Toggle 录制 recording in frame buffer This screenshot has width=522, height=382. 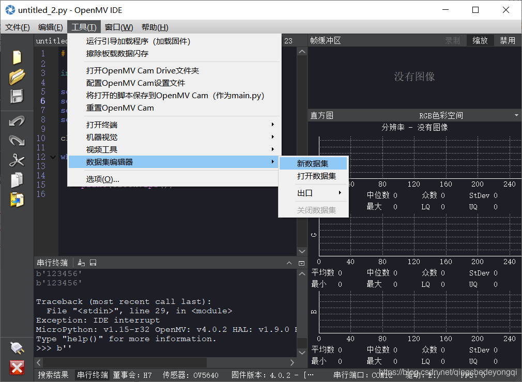click(x=452, y=41)
